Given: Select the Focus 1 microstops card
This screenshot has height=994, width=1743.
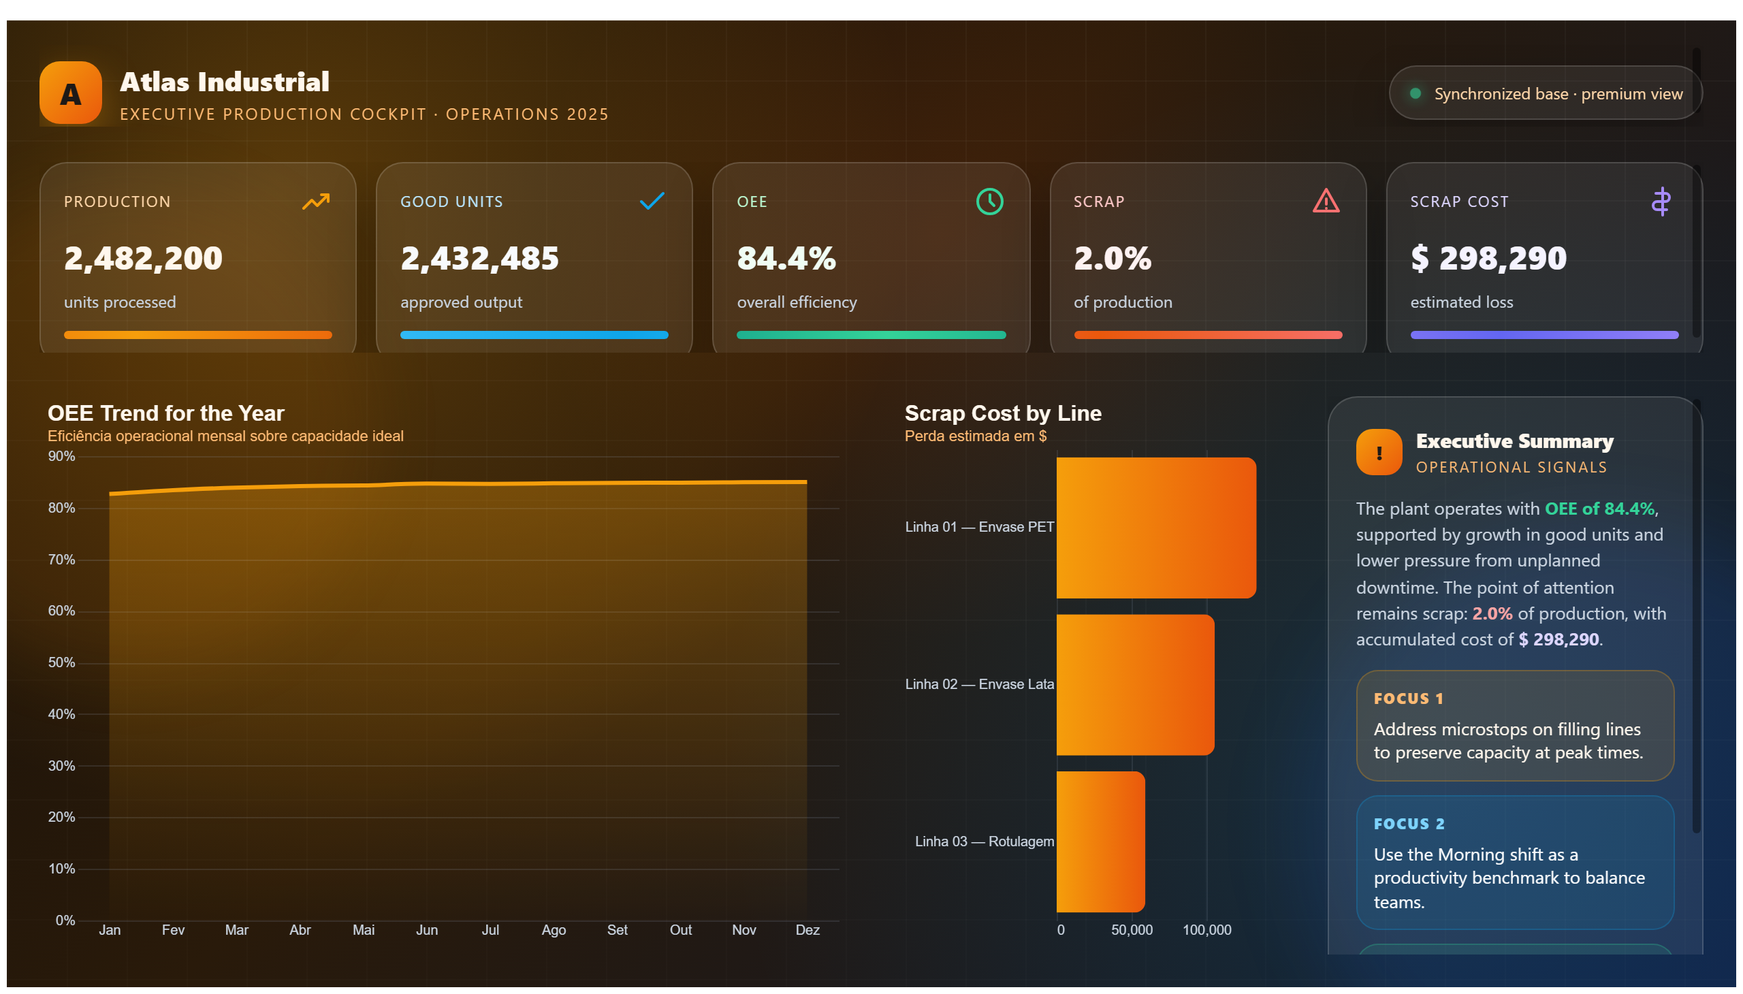Looking at the screenshot, I should (x=1514, y=726).
